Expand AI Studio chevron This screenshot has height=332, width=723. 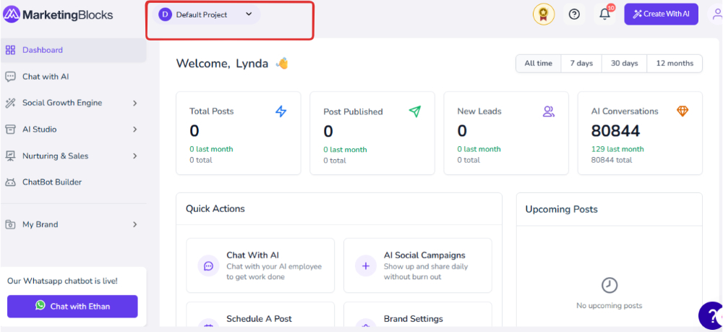[135, 129]
